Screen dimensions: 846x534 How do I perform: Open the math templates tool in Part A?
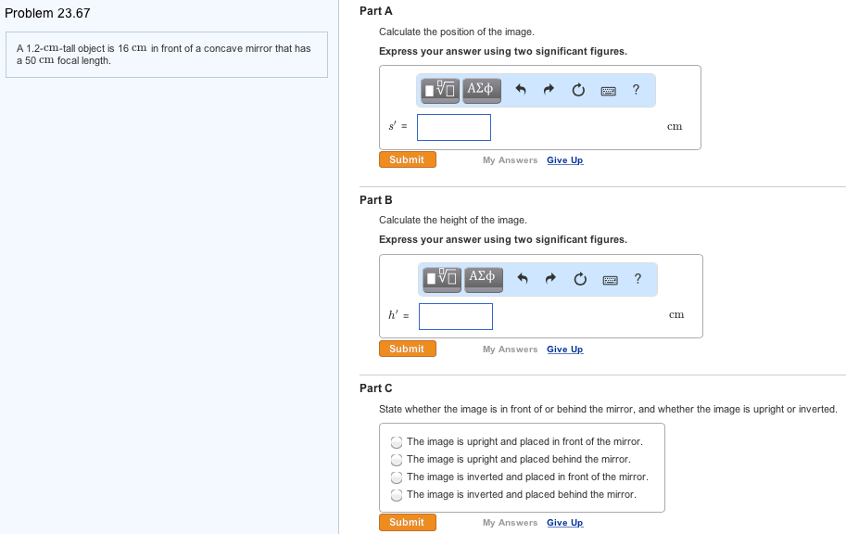click(441, 90)
